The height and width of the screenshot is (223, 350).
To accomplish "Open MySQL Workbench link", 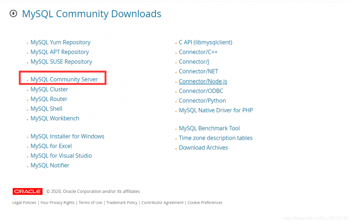I will pos(55,118).
